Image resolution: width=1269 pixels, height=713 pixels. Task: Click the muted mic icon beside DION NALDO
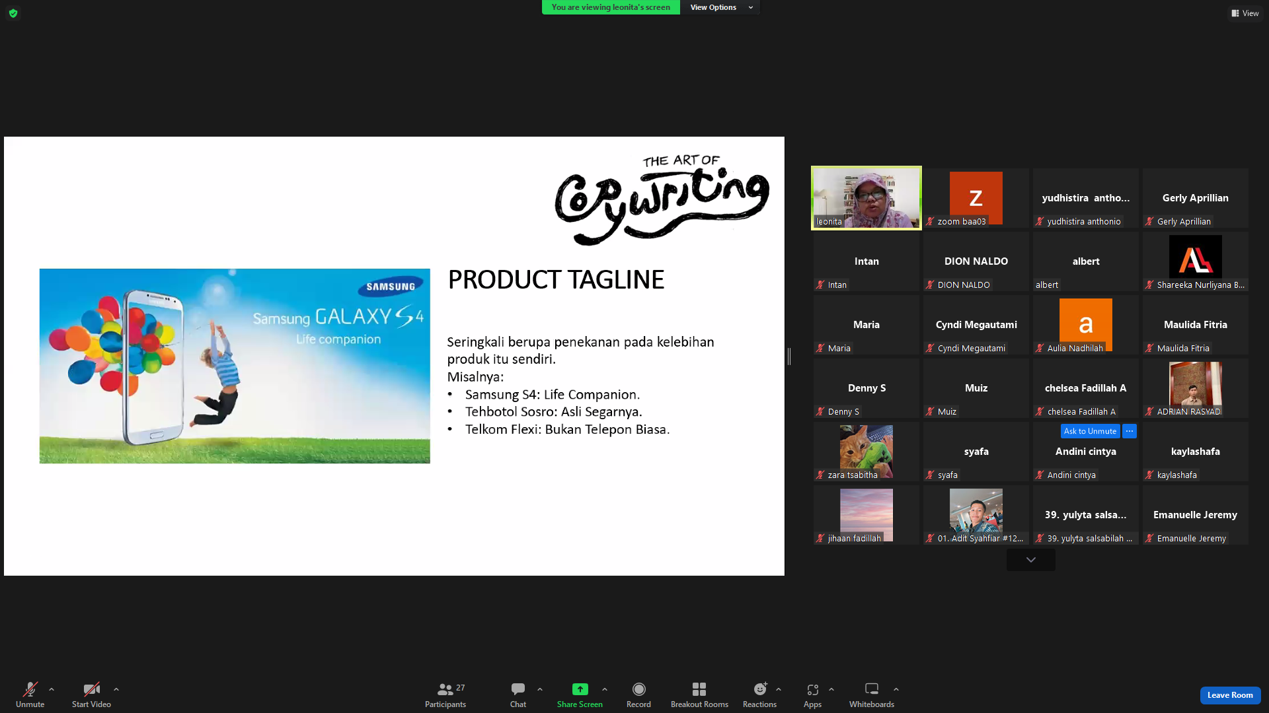point(930,285)
